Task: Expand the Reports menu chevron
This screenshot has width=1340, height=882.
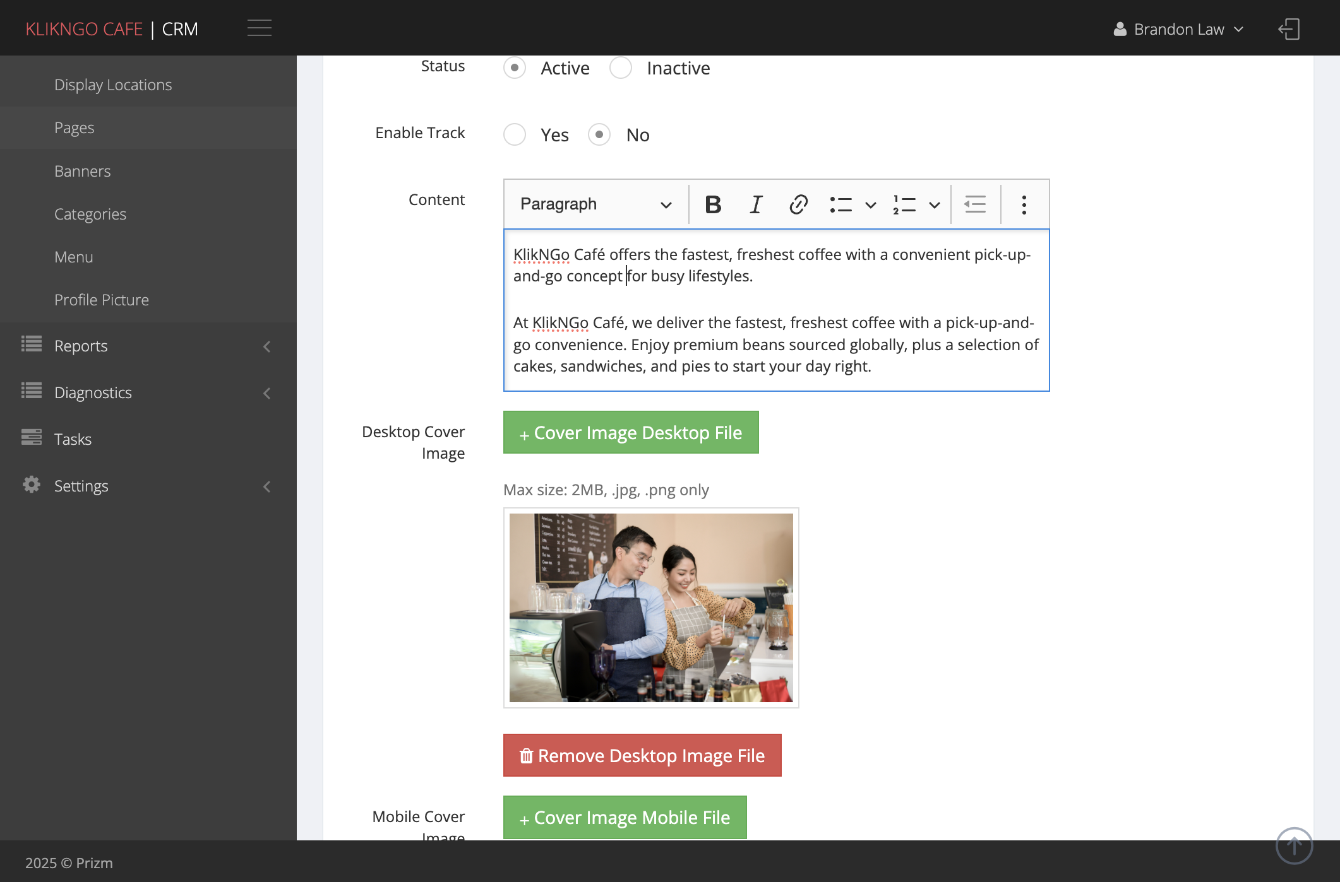Action: point(267,346)
